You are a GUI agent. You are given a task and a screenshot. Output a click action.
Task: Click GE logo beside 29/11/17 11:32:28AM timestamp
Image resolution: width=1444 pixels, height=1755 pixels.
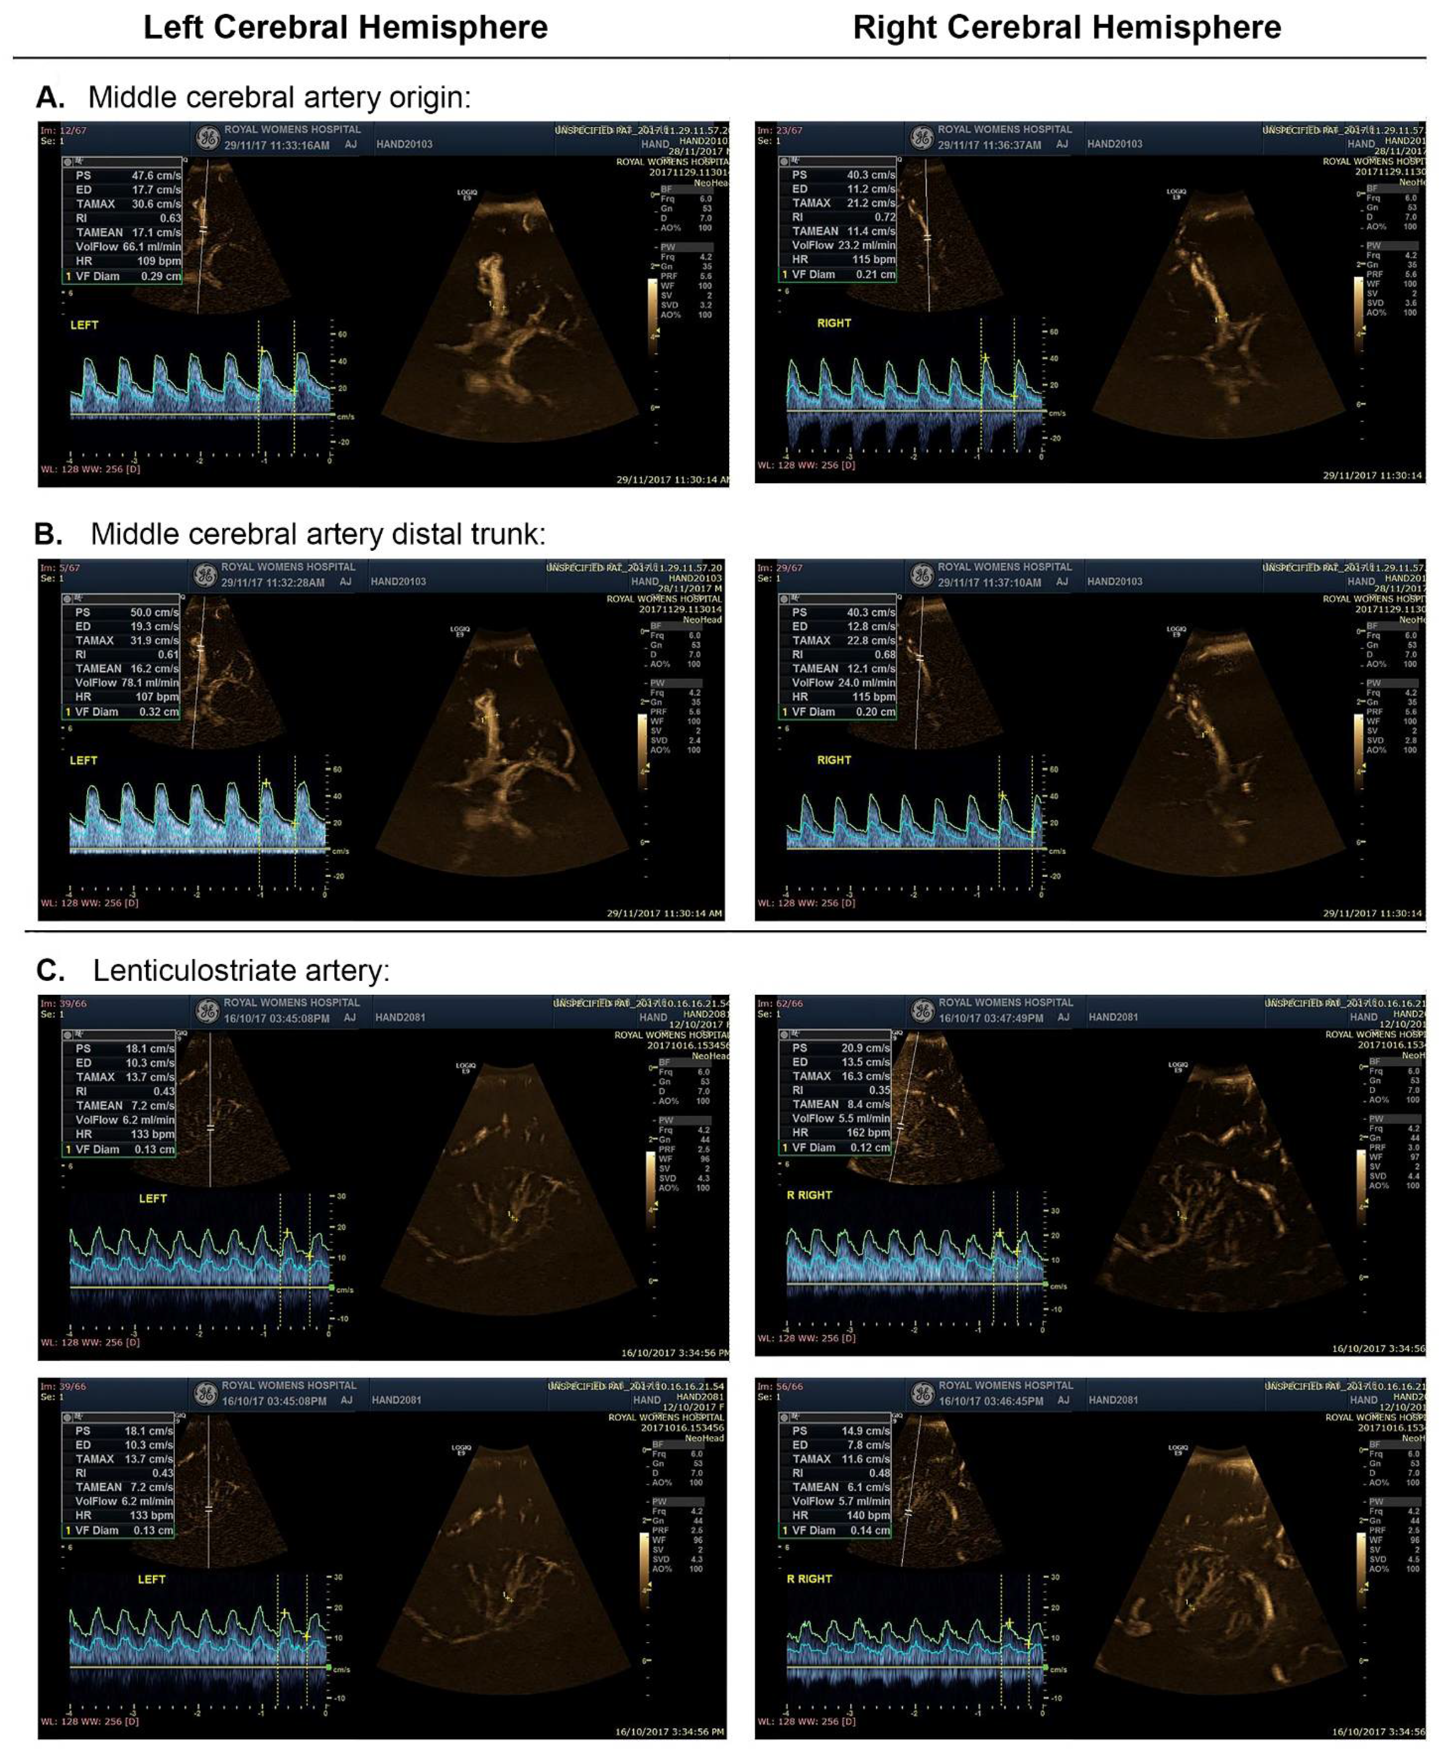(x=205, y=574)
